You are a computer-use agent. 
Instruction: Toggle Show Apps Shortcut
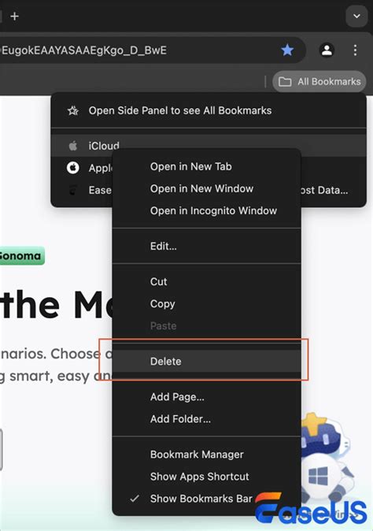207,477
